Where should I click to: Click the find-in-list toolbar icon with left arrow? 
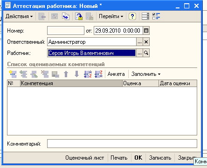pos(42,16)
